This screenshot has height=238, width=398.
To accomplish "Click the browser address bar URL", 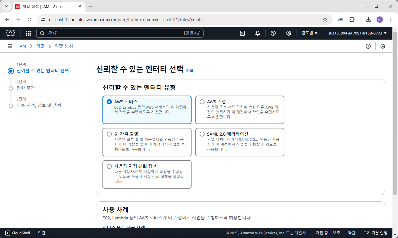I will point(126,20).
